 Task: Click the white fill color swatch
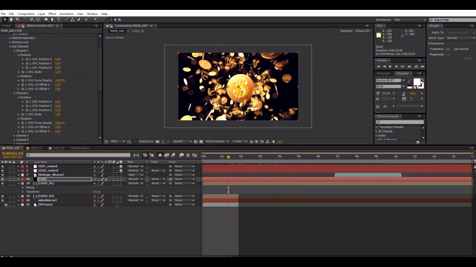[x=417, y=82]
